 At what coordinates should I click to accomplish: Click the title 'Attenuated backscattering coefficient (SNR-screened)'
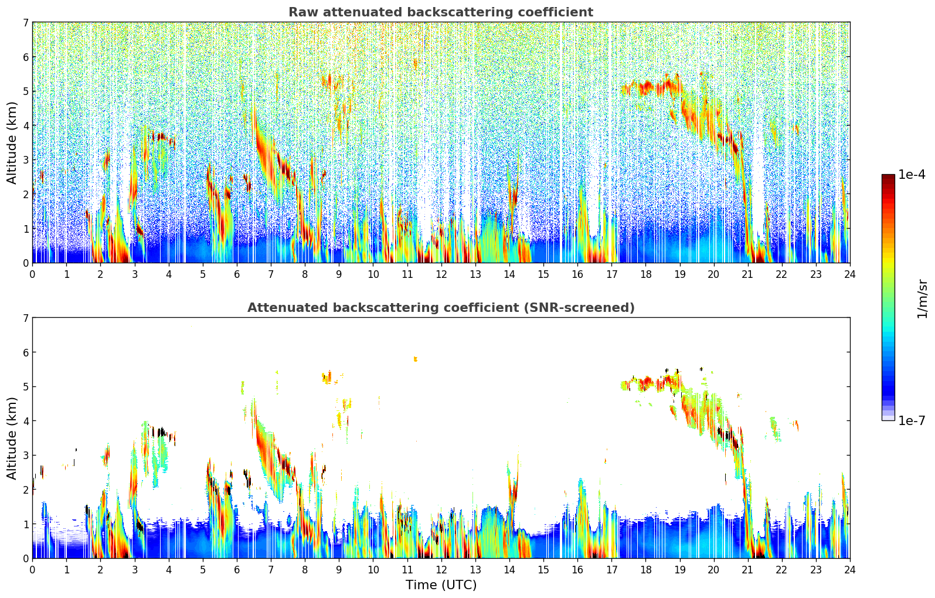441,308
